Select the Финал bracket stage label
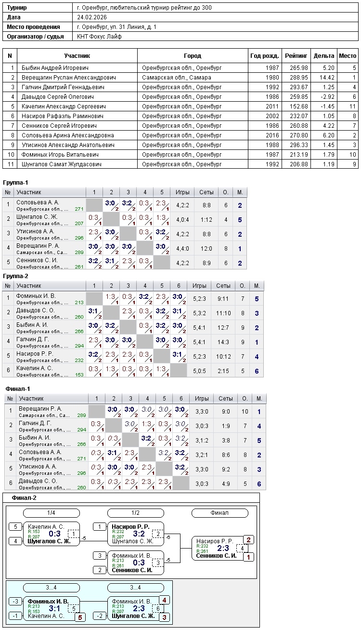 pos(219,513)
